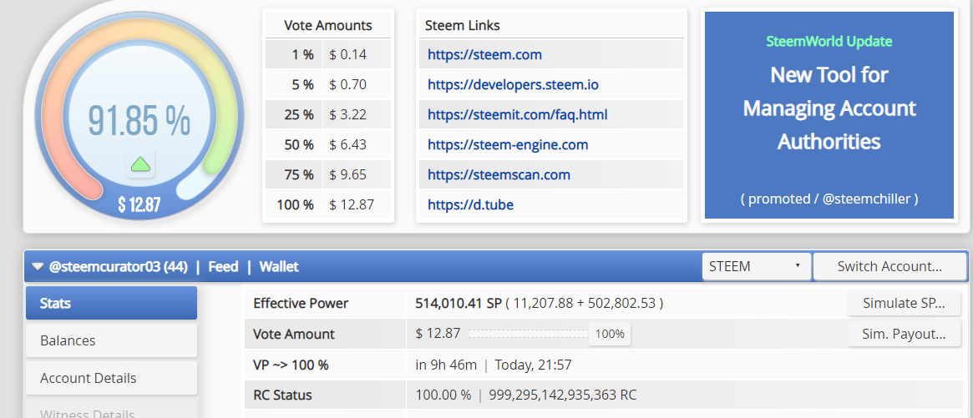Open the account Feed link
The image size is (973, 418).
click(x=223, y=267)
